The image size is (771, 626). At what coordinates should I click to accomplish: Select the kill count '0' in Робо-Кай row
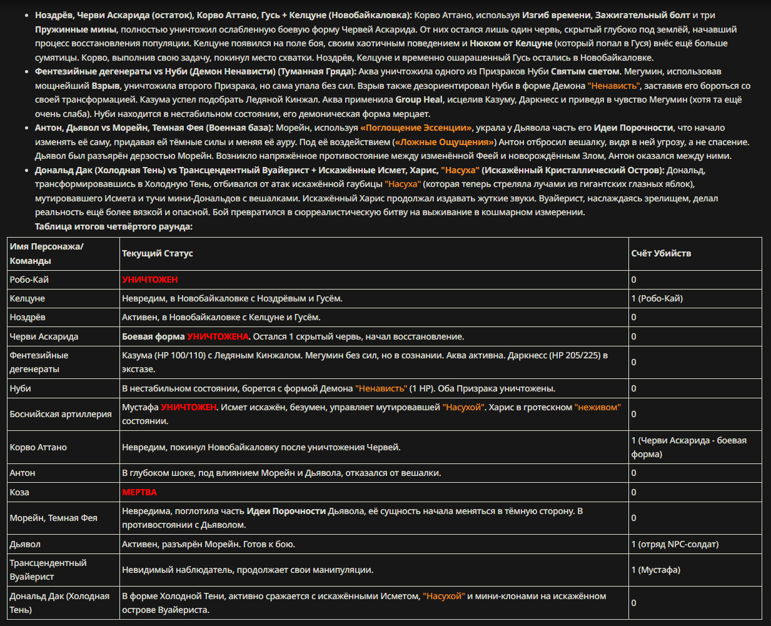(695, 280)
